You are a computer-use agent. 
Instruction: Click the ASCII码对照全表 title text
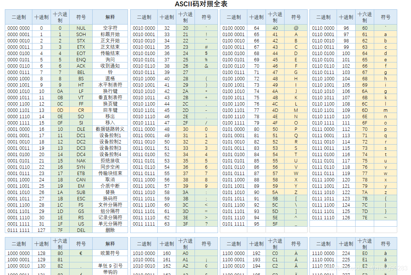[201, 4]
